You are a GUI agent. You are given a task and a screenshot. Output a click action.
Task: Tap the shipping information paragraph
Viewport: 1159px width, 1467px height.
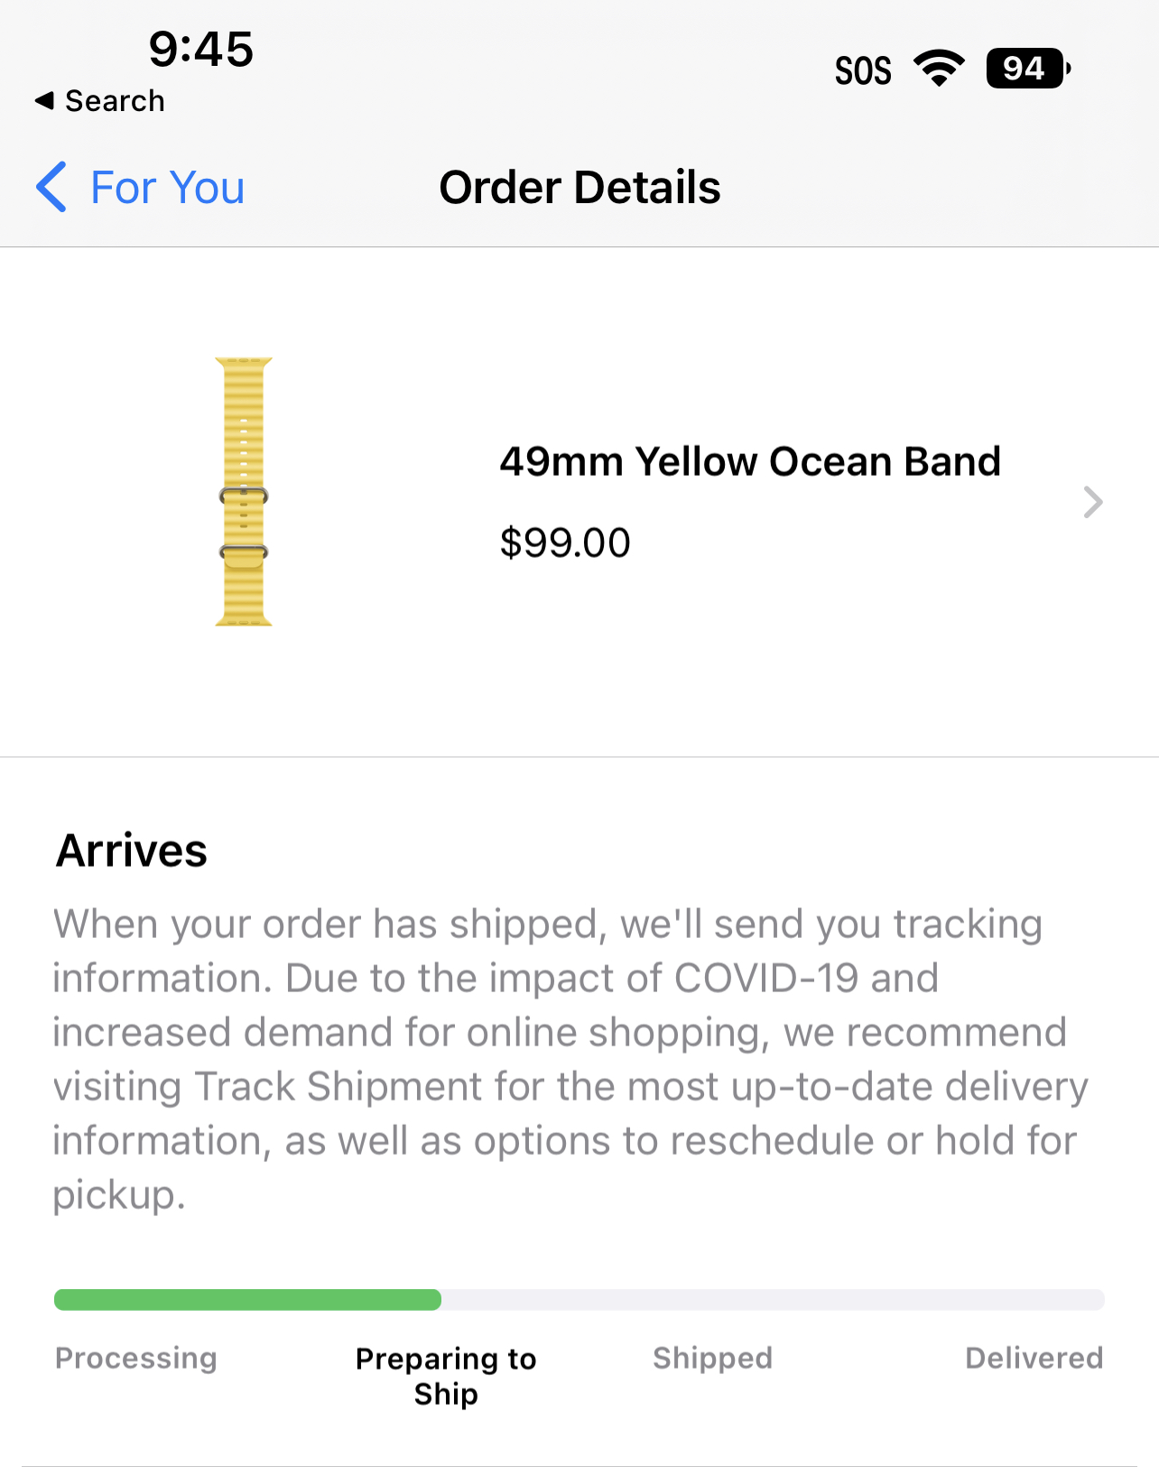click(570, 1059)
